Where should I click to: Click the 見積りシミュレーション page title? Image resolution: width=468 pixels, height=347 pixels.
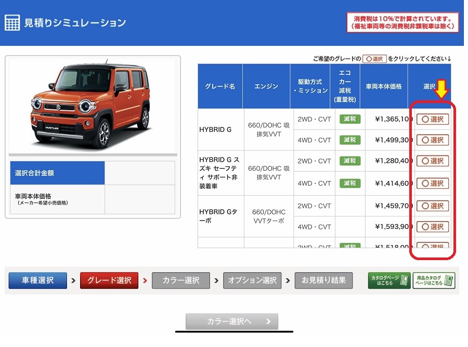pyautogui.click(x=75, y=23)
